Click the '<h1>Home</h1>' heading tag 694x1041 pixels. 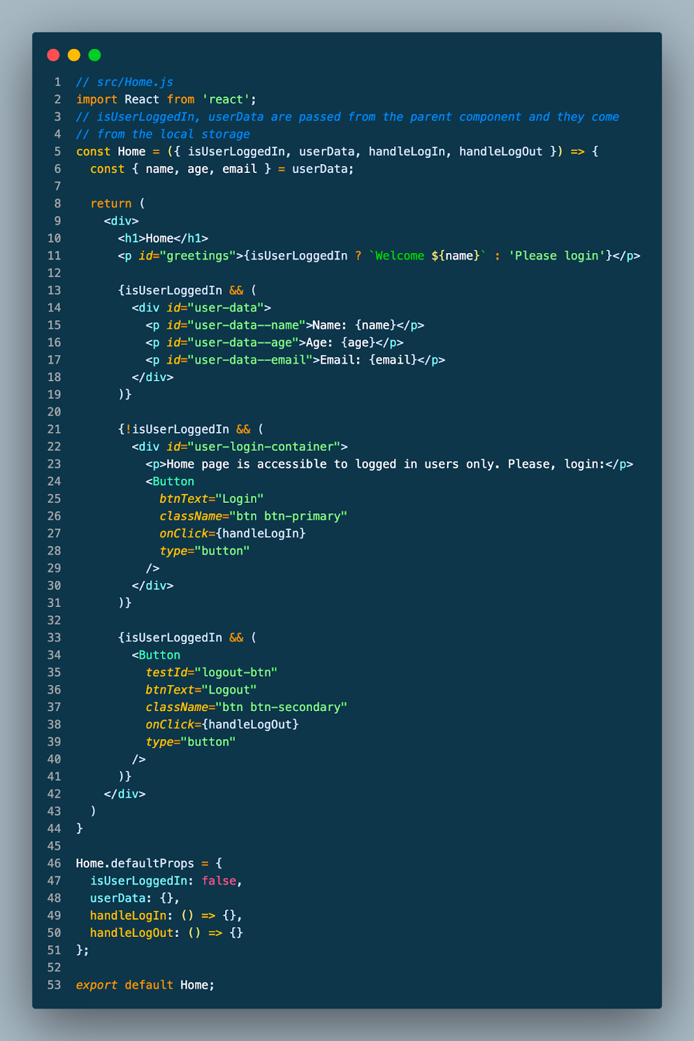(x=163, y=238)
